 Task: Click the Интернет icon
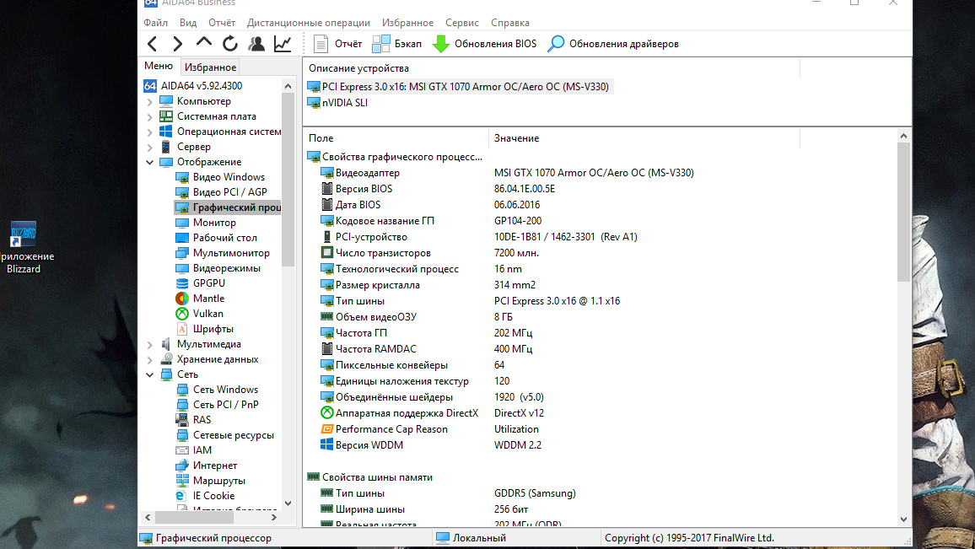click(x=182, y=466)
